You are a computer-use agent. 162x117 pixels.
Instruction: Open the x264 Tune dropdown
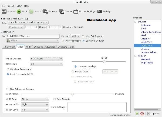(x=35, y=99)
